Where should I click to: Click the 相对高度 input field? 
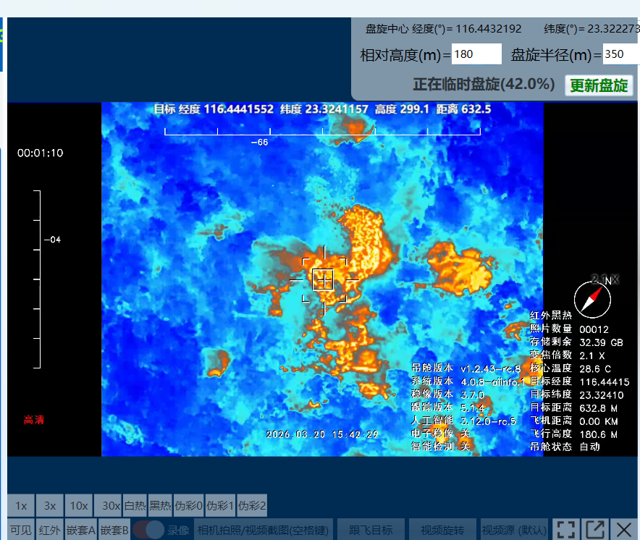tap(476, 54)
